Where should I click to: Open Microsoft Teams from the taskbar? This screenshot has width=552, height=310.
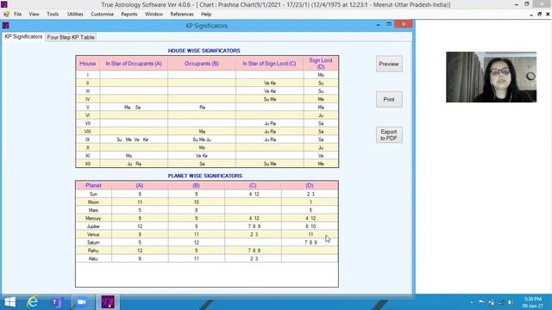57,302
